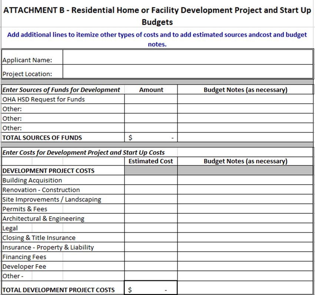Select the 'OHA HSD Request for Funds' label

44,99
